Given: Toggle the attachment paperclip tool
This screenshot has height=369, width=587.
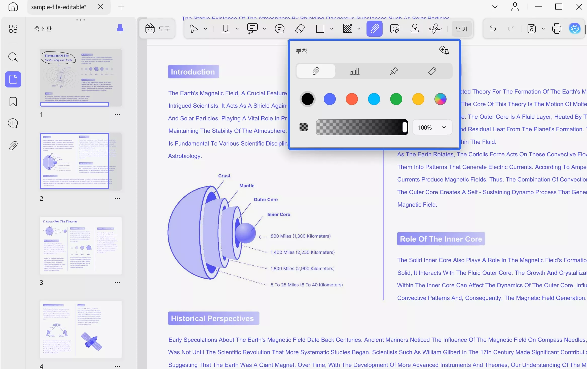Looking at the screenshot, I should (375, 29).
